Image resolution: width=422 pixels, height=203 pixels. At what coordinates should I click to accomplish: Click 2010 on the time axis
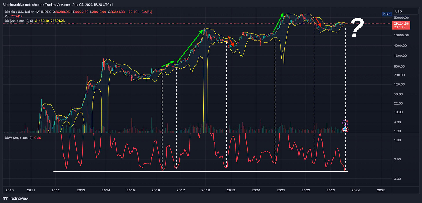pos(9,190)
